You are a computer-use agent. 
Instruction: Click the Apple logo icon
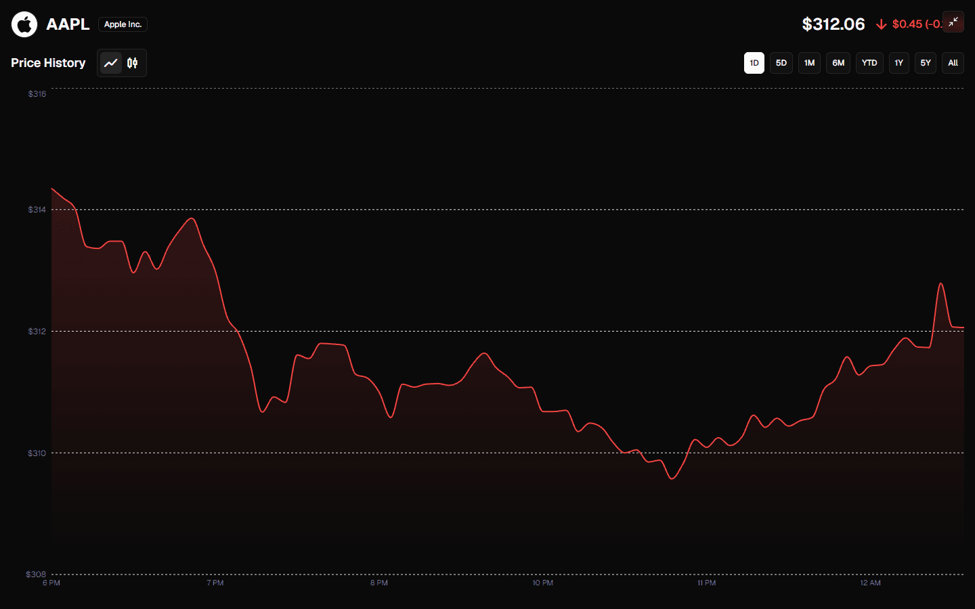click(24, 24)
